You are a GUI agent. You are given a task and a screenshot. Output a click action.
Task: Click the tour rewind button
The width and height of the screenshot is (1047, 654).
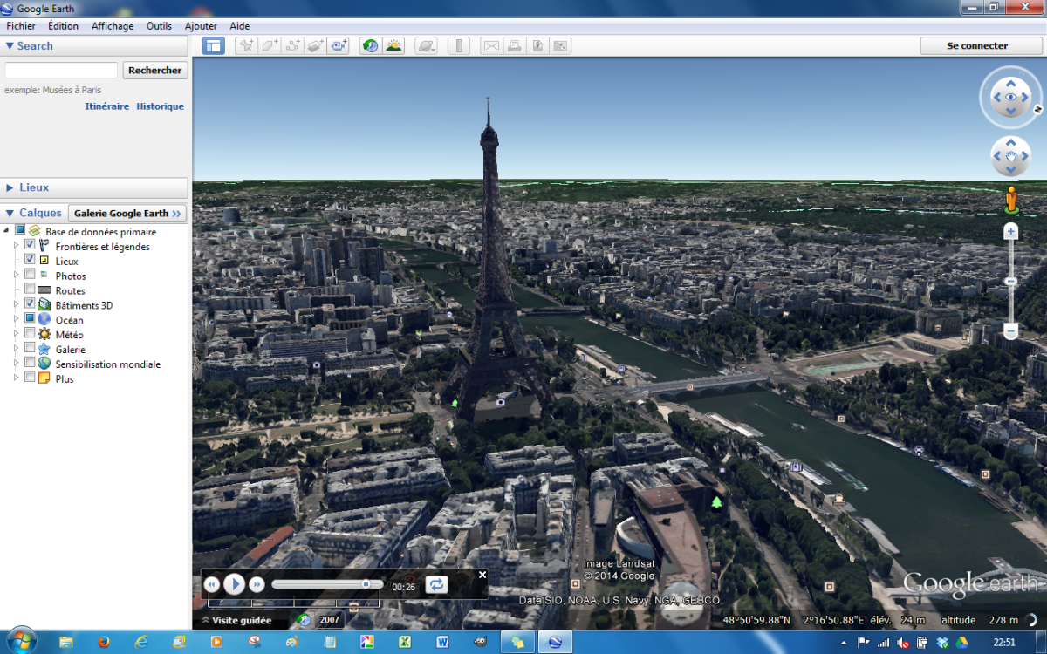[x=211, y=584]
